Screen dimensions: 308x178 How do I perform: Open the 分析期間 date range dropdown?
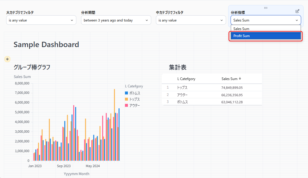click(x=116, y=20)
